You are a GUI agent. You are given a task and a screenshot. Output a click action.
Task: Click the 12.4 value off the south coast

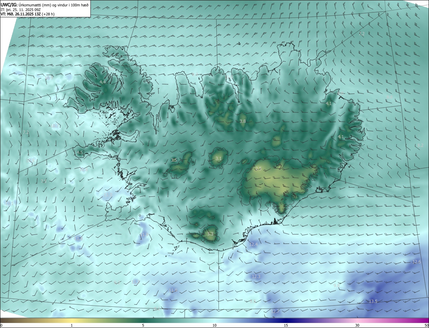[254, 244]
